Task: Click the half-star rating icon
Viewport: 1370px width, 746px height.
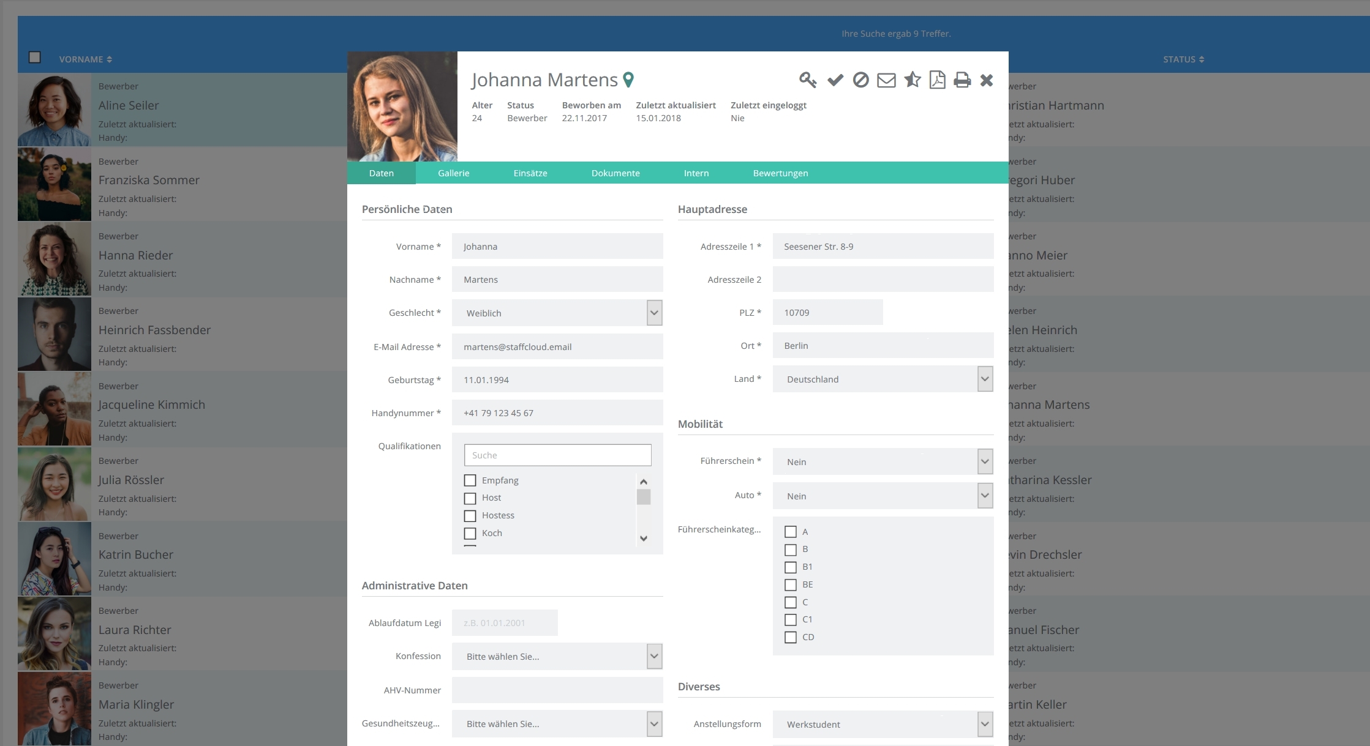Action: (x=912, y=80)
